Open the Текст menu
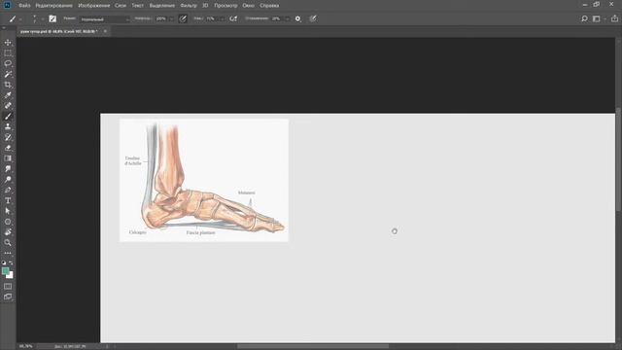The image size is (622, 350). click(x=138, y=6)
